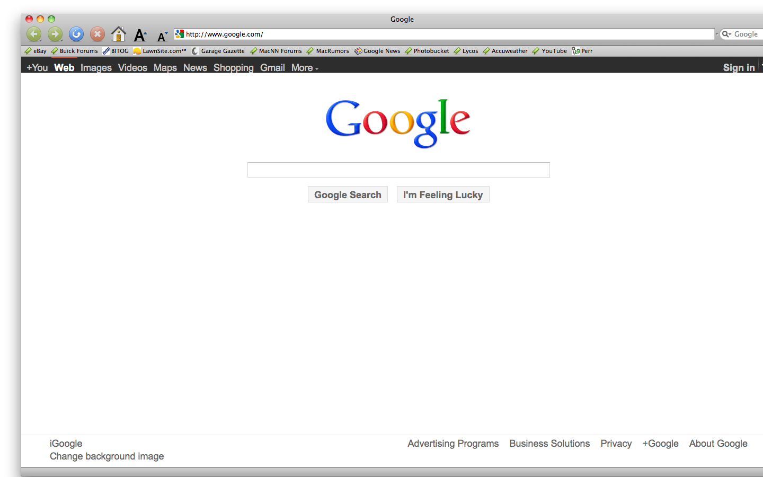Open the Accuweather bookmark
The image size is (763, 477).
point(505,51)
